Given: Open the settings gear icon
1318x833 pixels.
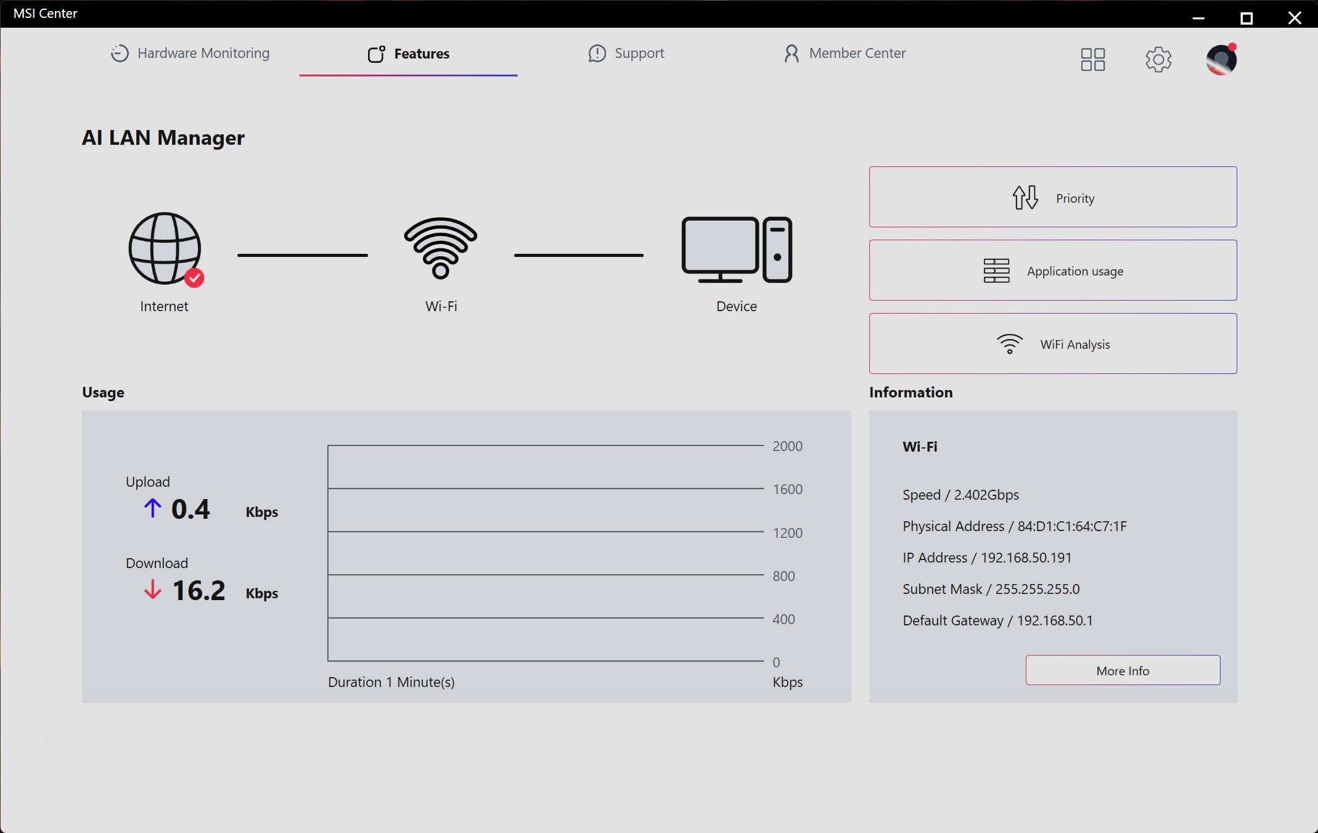Looking at the screenshot, I should coord(1158,60).
